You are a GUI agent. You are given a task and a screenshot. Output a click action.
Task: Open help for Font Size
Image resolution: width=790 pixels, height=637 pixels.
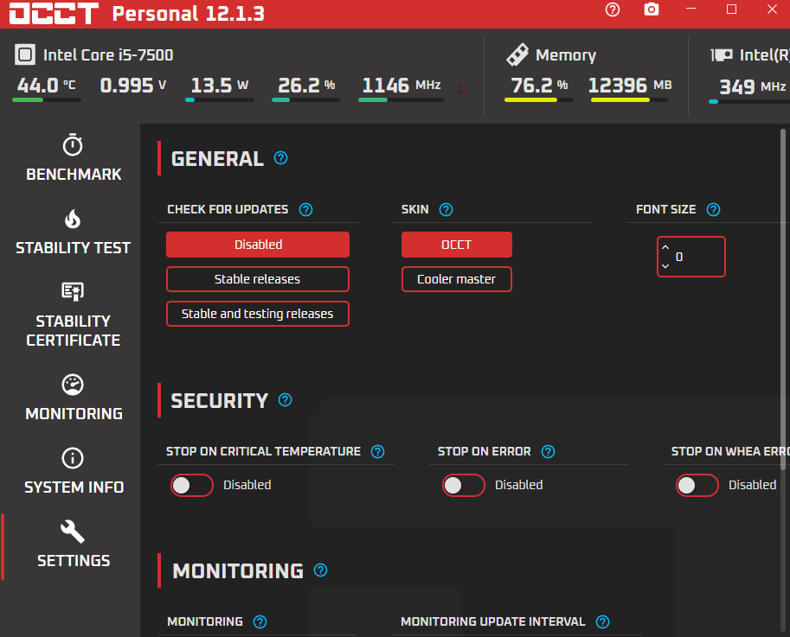(x=713, y=209)
